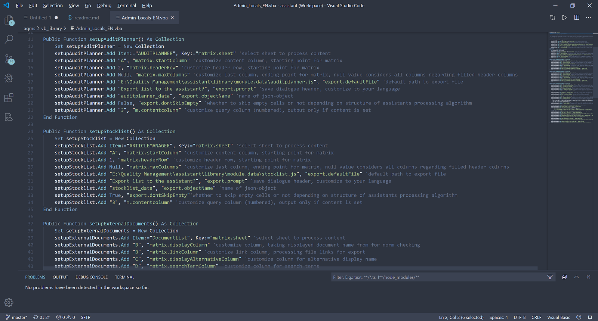Switch to the Untitled-1 tab
Screen dimensions: 598x321
[40, 18]
